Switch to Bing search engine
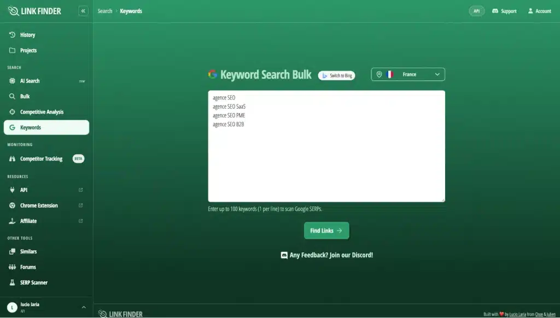Image resolution: width=560 pixels, height=318 pixels. click(x=336, y=75)
